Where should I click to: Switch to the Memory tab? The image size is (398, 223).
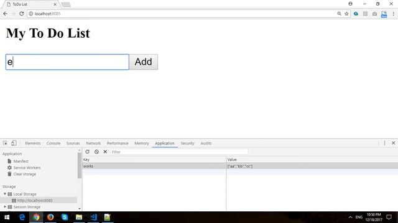coord(142,143)
